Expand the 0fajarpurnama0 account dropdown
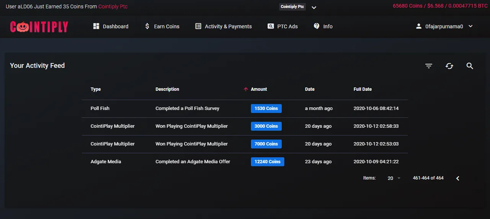 click(x=471, y=26)
